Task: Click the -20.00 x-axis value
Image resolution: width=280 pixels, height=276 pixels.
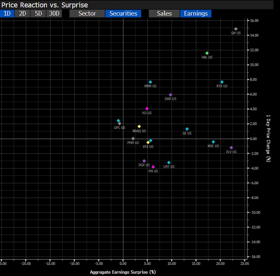Action: click(x=26, y=263)
